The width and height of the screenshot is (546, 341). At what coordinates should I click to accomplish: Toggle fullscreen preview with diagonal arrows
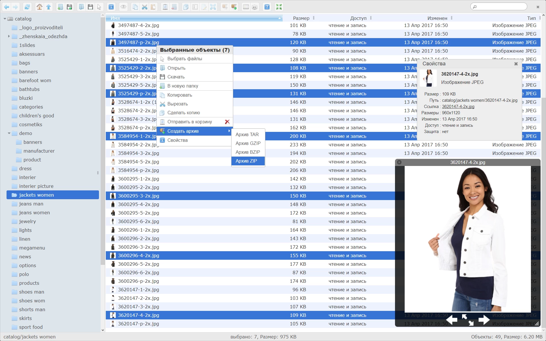tap(468, 320)
